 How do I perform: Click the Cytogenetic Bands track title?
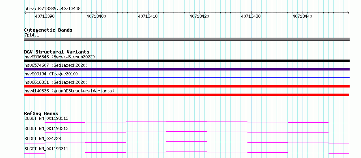pyautogui.click(x=48, y=30)
